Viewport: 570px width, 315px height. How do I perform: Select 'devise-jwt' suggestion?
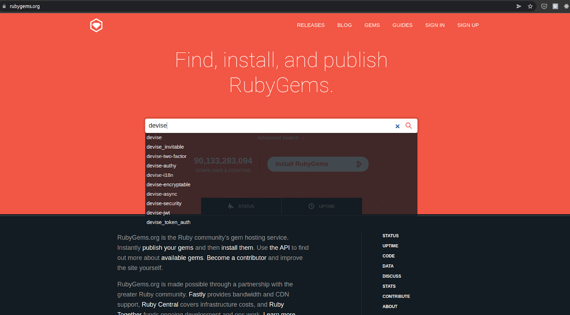158,213
